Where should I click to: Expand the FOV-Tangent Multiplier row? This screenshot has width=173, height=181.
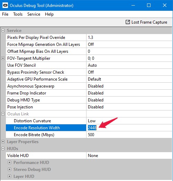(x=3, y=58)
